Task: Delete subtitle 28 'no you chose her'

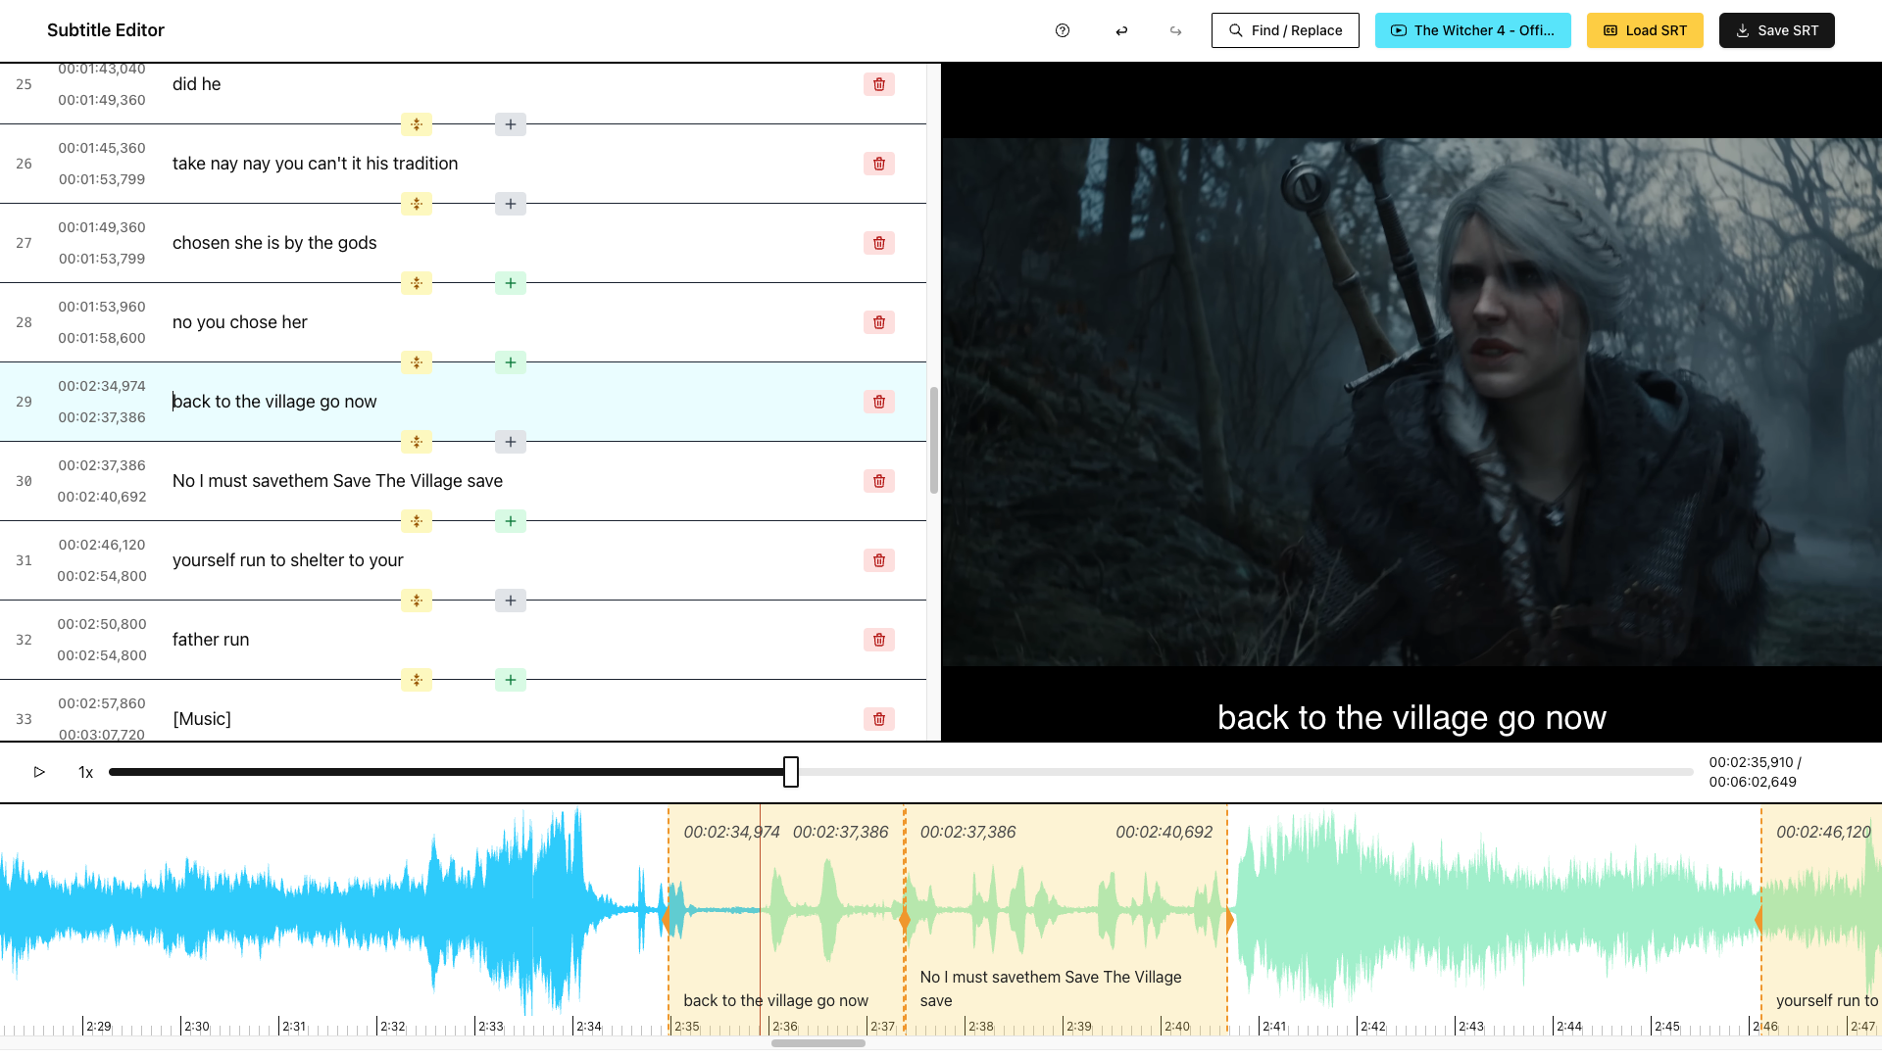Action: pyautogui.click(x=879, y=322)
